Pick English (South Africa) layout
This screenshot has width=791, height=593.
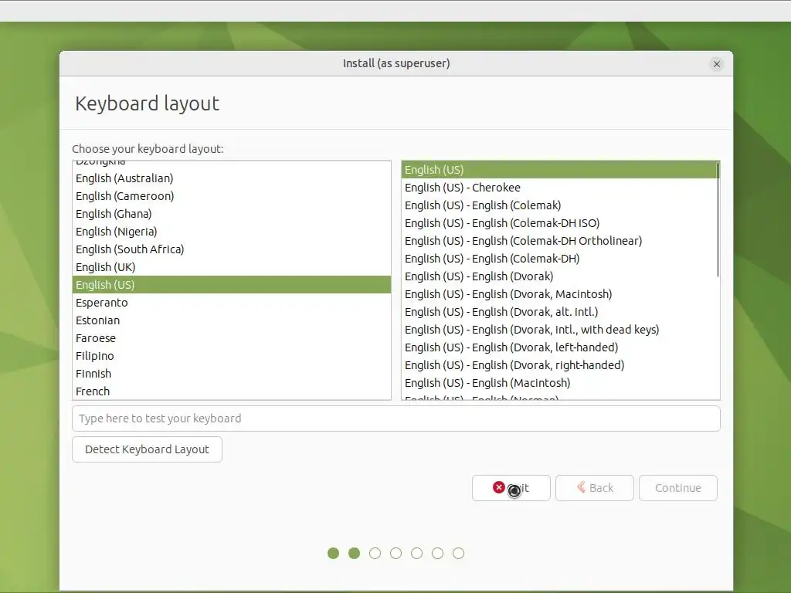232,249
